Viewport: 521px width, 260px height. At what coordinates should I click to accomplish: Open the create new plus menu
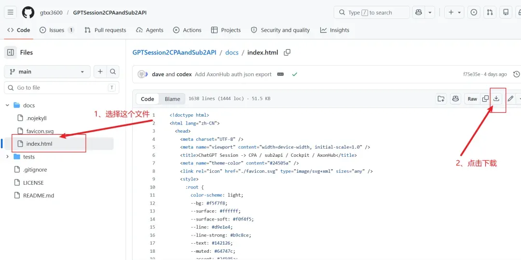click(x=454, y=13)
